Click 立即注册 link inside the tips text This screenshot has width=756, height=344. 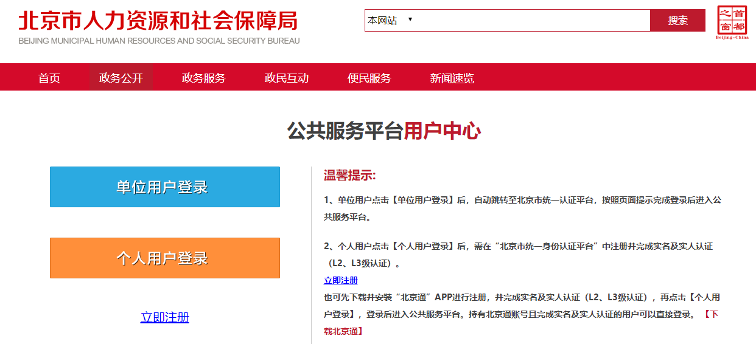pyautogui.click(x=341, y=280)
